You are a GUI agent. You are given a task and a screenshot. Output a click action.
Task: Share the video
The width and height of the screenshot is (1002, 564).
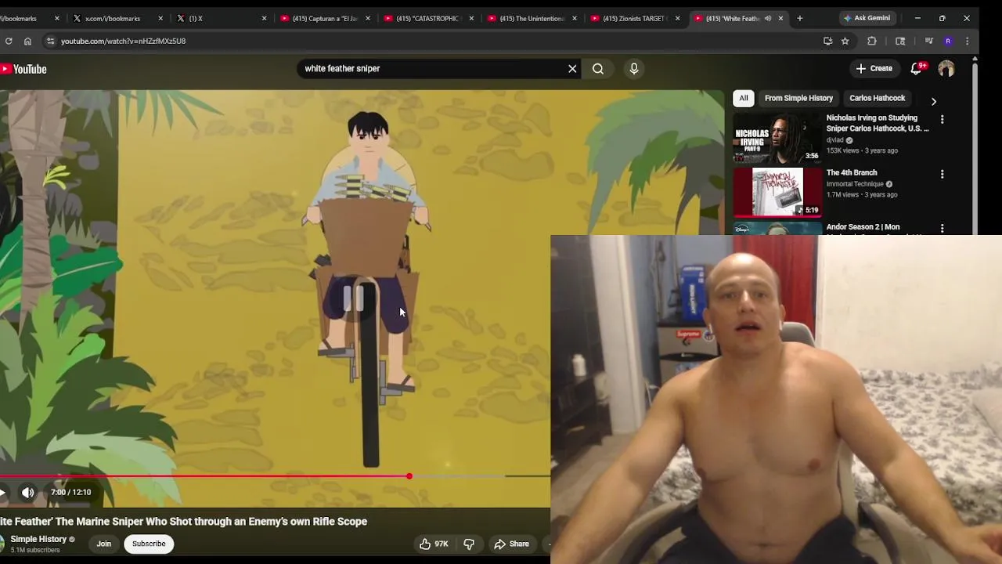pyautogui.click(x=511, y=544)
